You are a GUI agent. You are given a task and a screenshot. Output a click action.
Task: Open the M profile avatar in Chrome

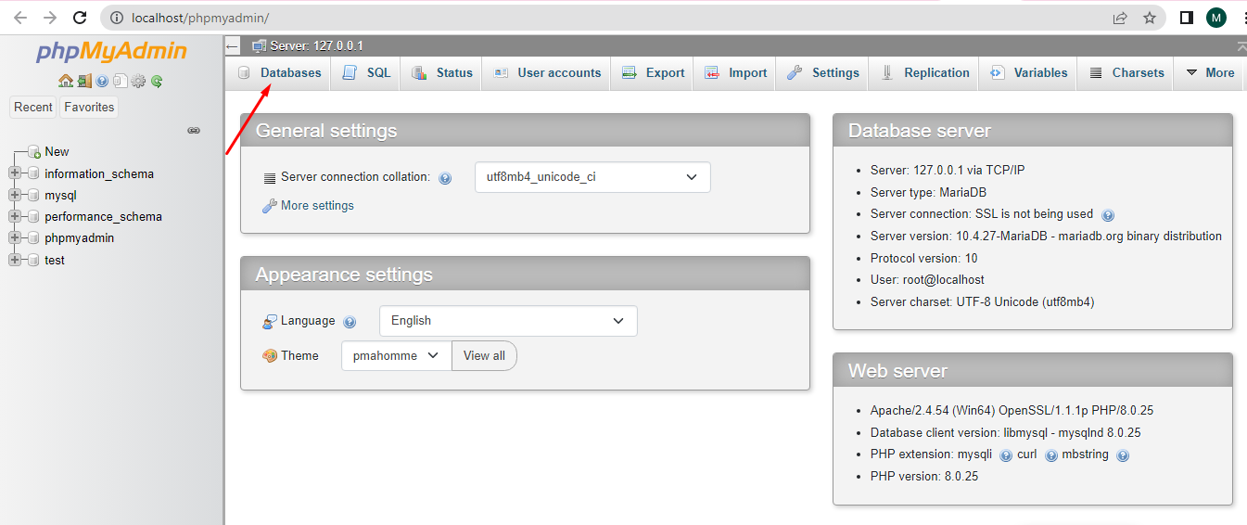pyautogui.click(x=1216, y=18)
